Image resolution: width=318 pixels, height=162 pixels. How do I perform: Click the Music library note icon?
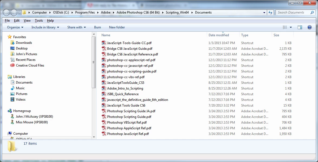(x=12, y=88)
